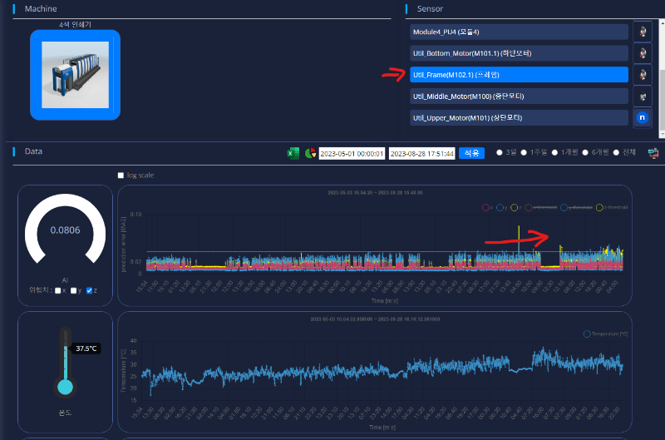Select the 6개월 range radio

(585, 152)
